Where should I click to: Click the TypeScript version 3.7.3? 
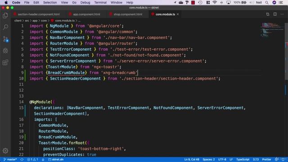(256, 159)
